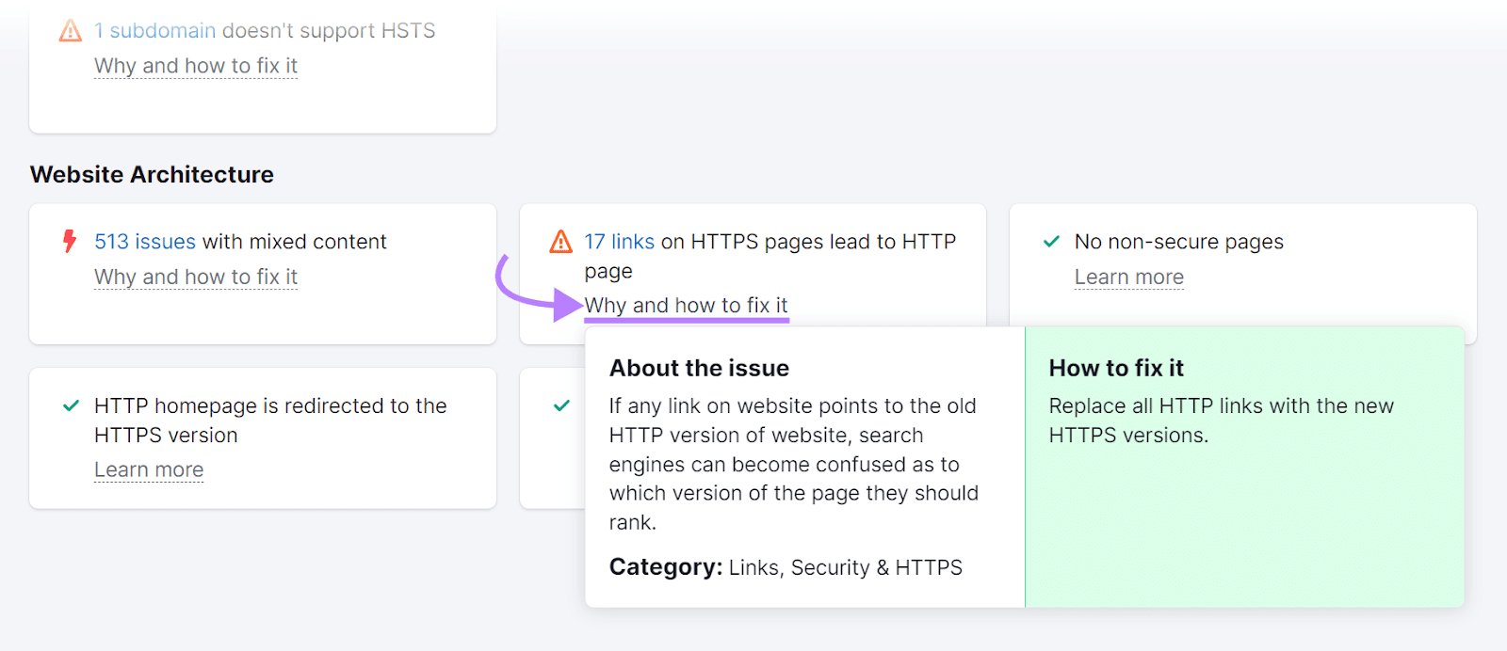Click the About the issue heading in tooltip

pyautogui.click(x=699, y=367)
